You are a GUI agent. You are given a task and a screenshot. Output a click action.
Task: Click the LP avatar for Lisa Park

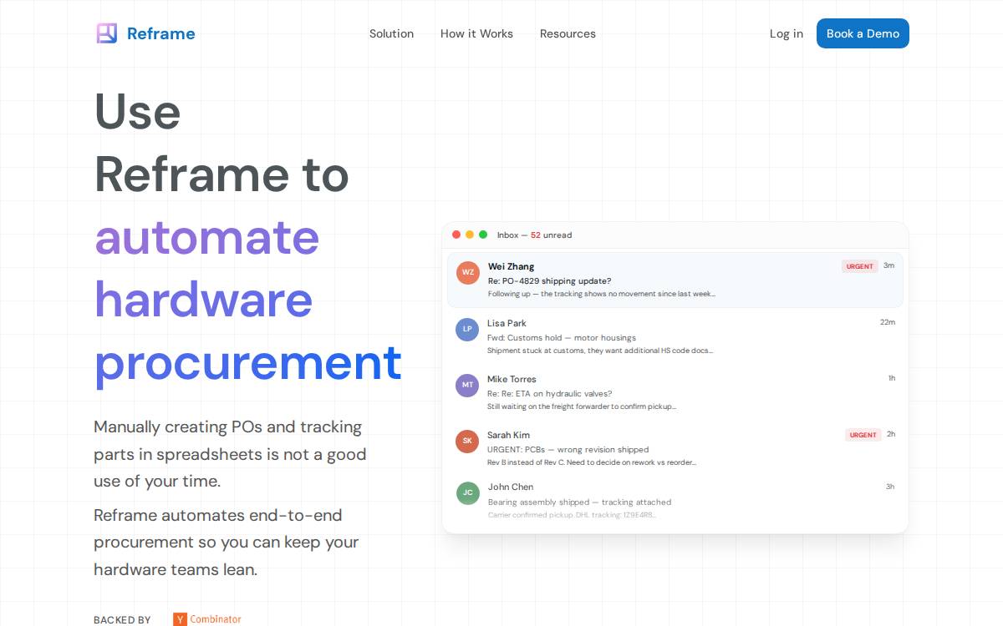[467, 329]
